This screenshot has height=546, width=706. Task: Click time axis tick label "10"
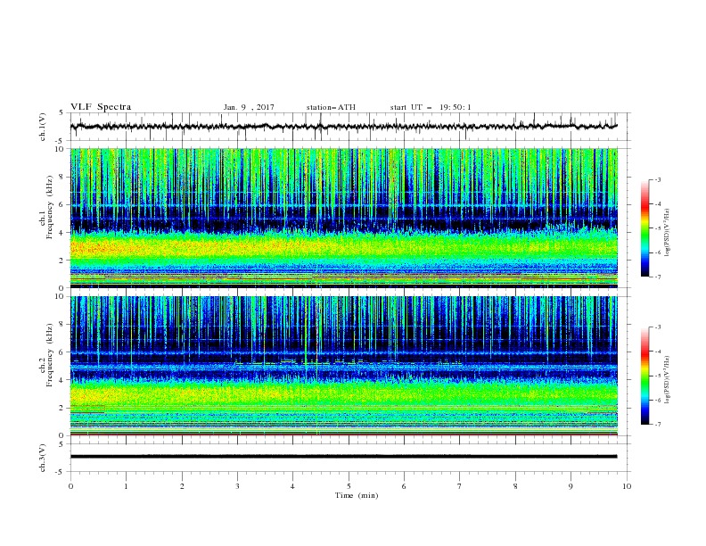627,486
